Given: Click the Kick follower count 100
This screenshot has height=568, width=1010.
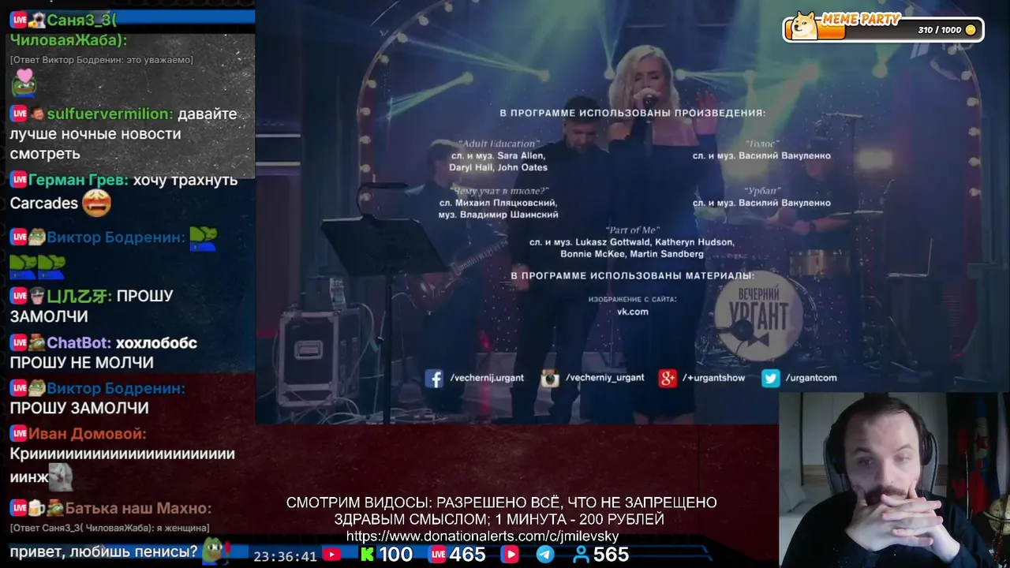Looking at the screenshot, I should coord(395,555).
